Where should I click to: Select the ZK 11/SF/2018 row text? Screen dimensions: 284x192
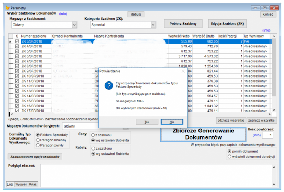(33, 81)
